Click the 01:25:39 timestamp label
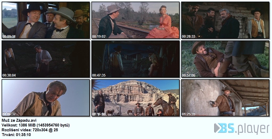The image size is (272, 139). [189, 114]
